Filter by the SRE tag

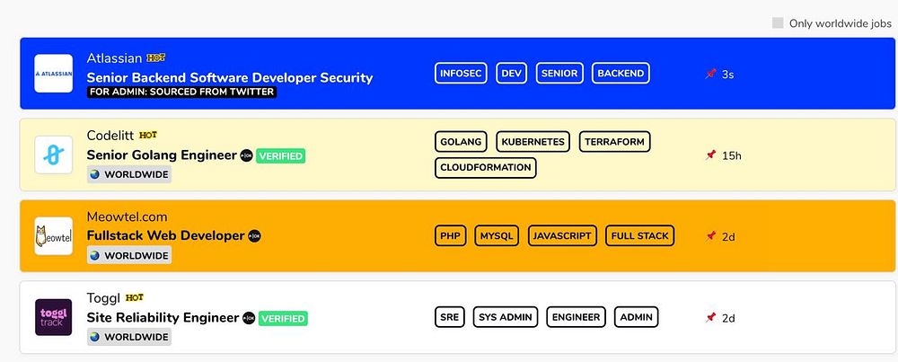[x=450, y=317]
